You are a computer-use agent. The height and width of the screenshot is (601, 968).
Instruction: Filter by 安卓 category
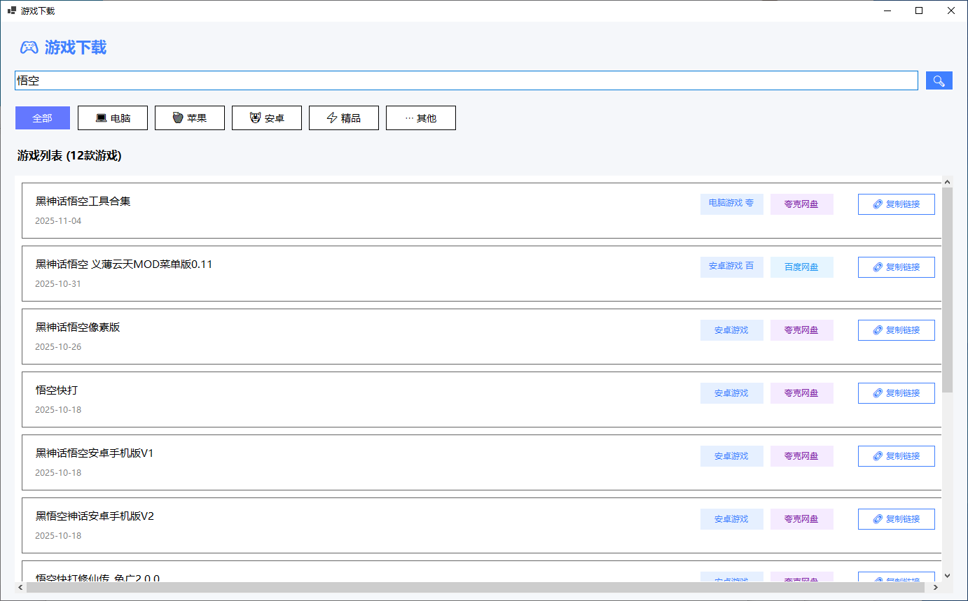coord(267,118)
